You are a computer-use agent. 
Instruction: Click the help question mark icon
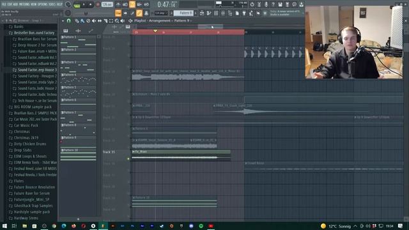(x=273, y=4)
